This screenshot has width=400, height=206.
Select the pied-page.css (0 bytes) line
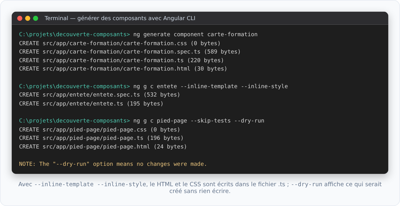point(100,130)
